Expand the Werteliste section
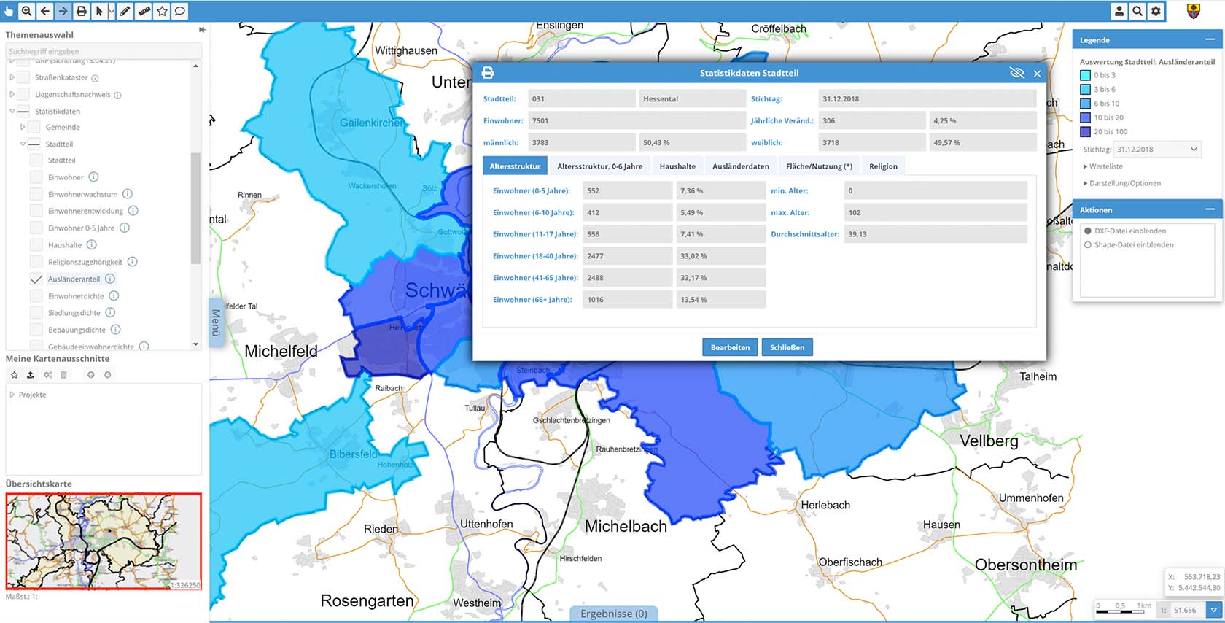 (x=1105, y=166)
